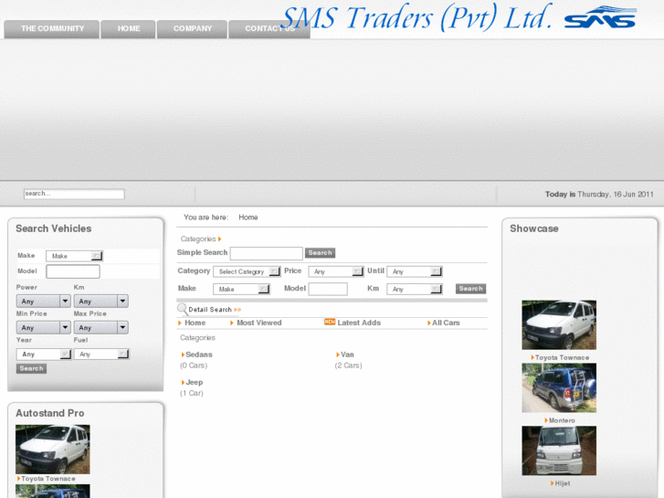This screenshot has width=664, height=498.
Task: Open the Make dropdown in center form
Action: [241, 289]
